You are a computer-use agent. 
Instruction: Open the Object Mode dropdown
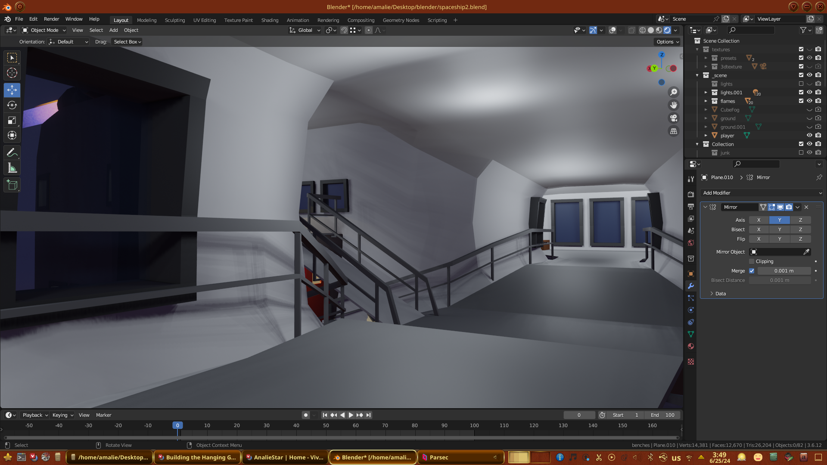[44, 30]
